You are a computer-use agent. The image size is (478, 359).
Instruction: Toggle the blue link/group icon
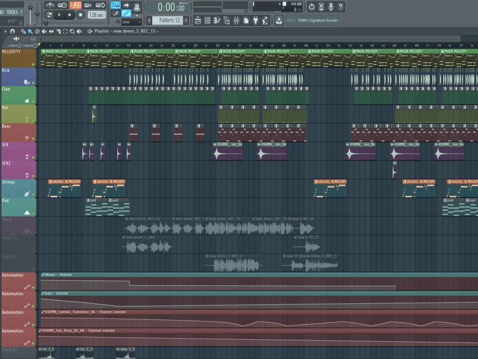tap(126, 13)
